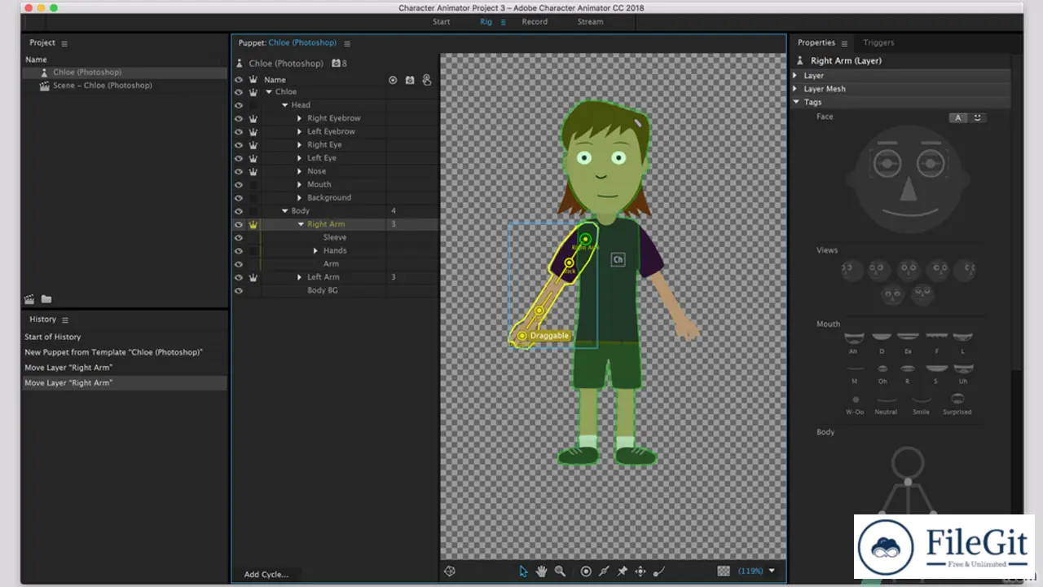Viewport: 1043px width, 587px height.
Task: Toggle the transparency grid checkerboard icon
Action: coord(724,572)
